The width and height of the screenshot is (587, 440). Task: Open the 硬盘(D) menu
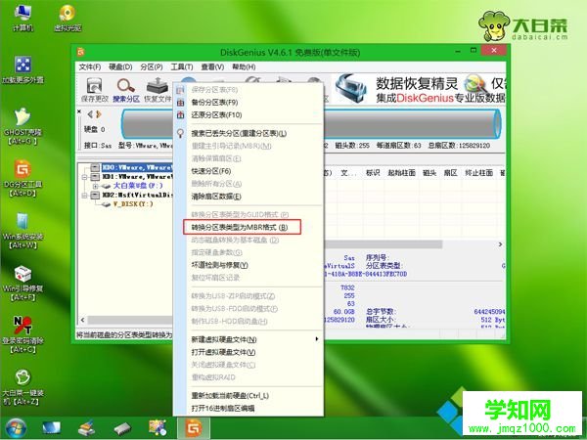(x=120, y=66)
